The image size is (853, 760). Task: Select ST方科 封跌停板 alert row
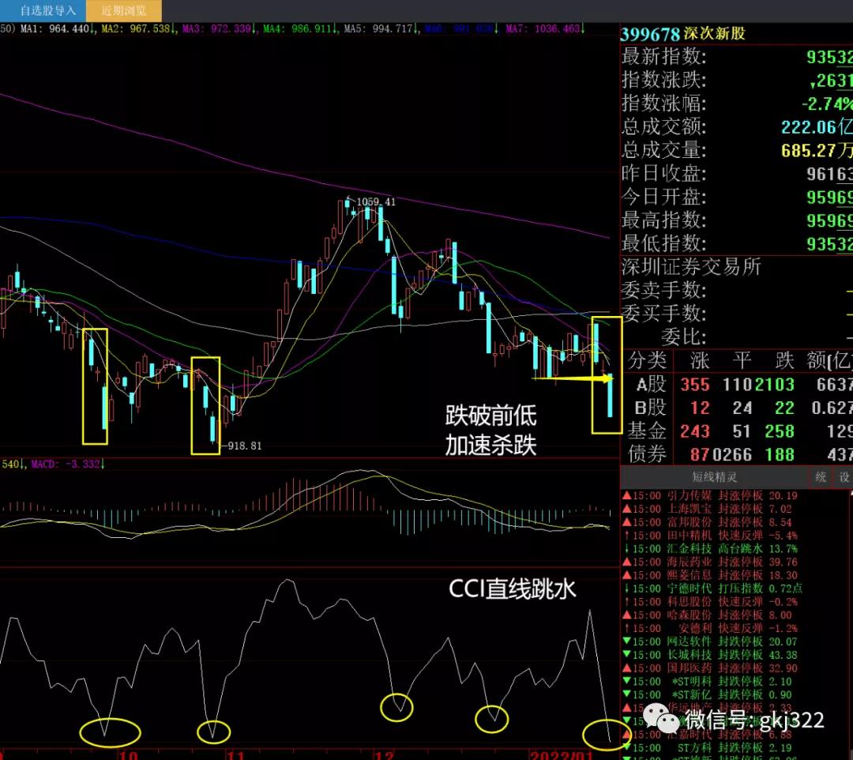click(x=707, y=748)
